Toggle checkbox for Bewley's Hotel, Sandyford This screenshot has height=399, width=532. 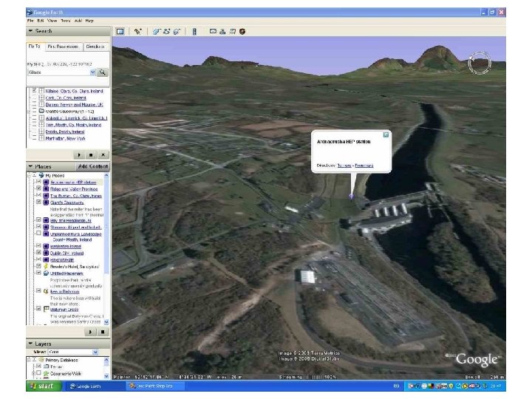pyautogui.click(x=38, y=266)
